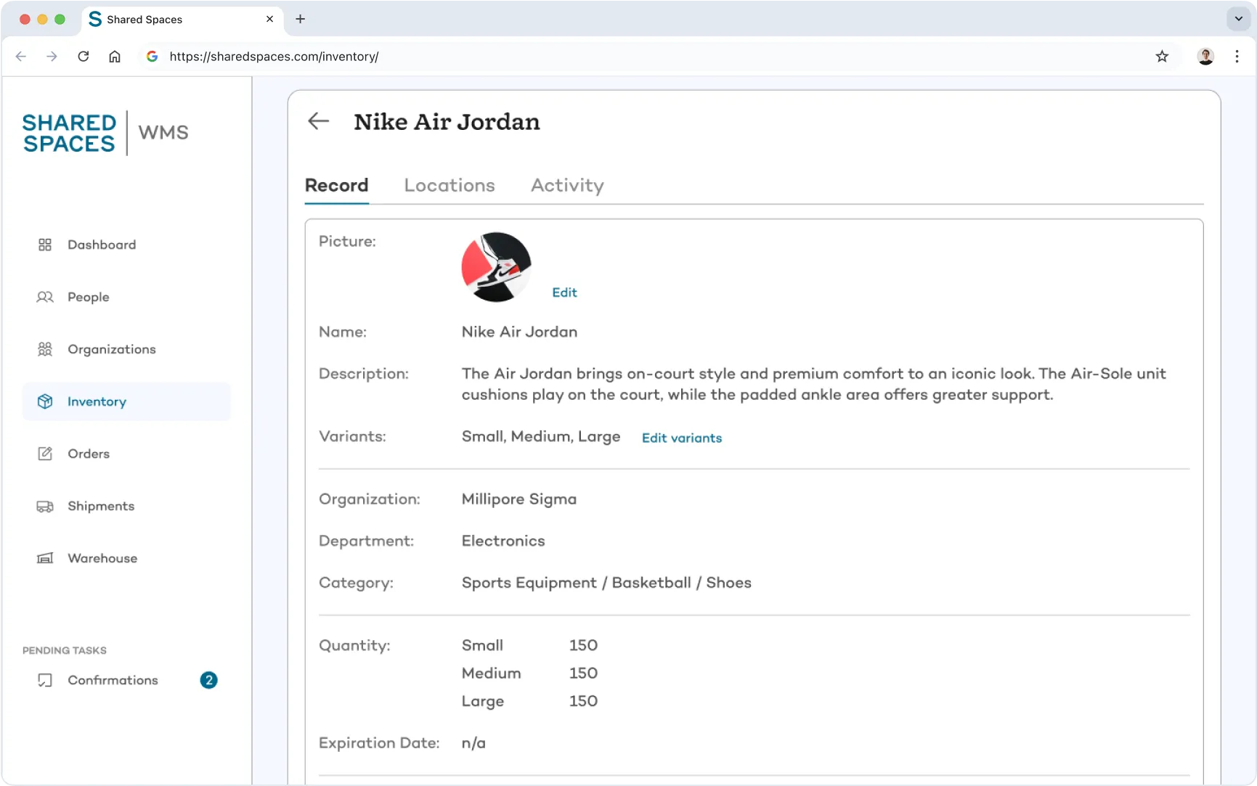Screen dimensions: 1257x786
Task: Click the product description text
Action: point(813,384)
